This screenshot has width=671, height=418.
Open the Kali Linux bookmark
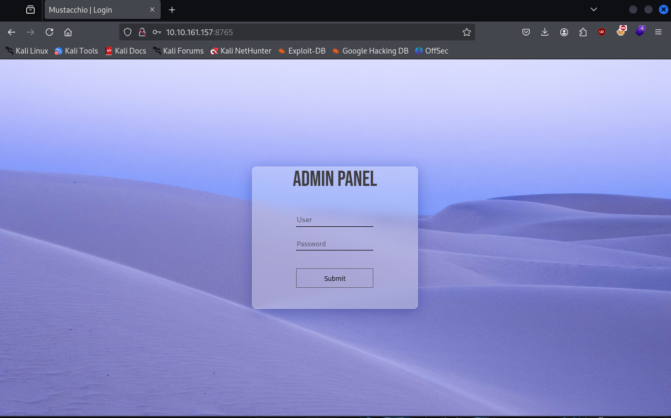pos(27,51)
